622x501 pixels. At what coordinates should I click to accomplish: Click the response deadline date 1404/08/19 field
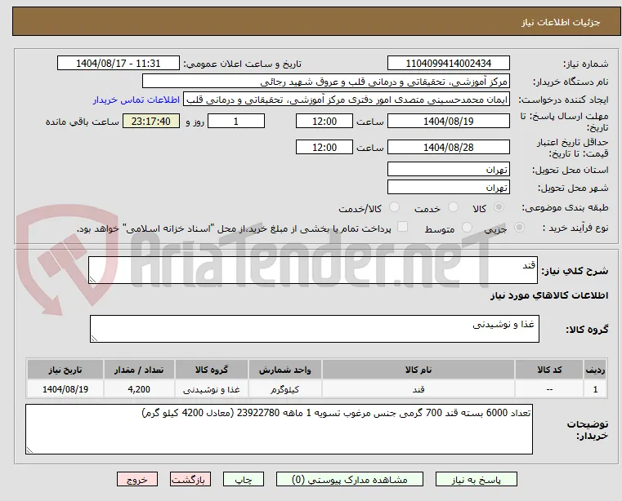(448, 122)
